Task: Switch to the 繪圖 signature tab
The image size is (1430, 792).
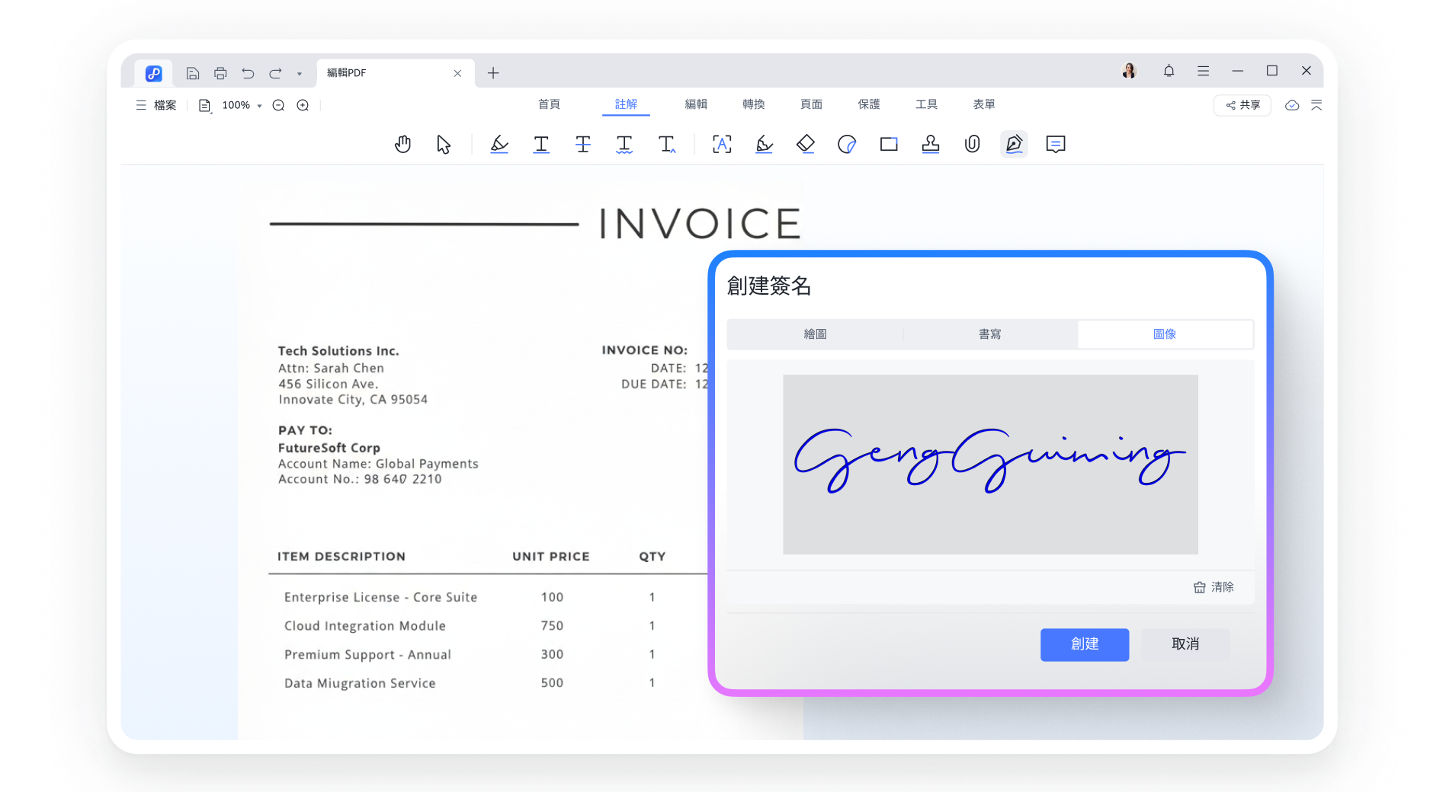Action: pyautogui.click(x=815, y=334)
